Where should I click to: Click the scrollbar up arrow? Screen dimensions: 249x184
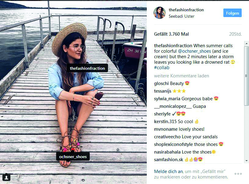(x=246, y=43)
